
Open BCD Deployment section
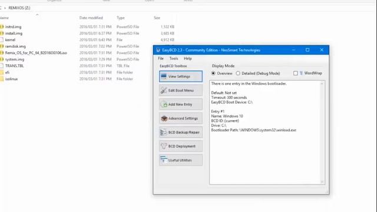(x=181, y=146)
